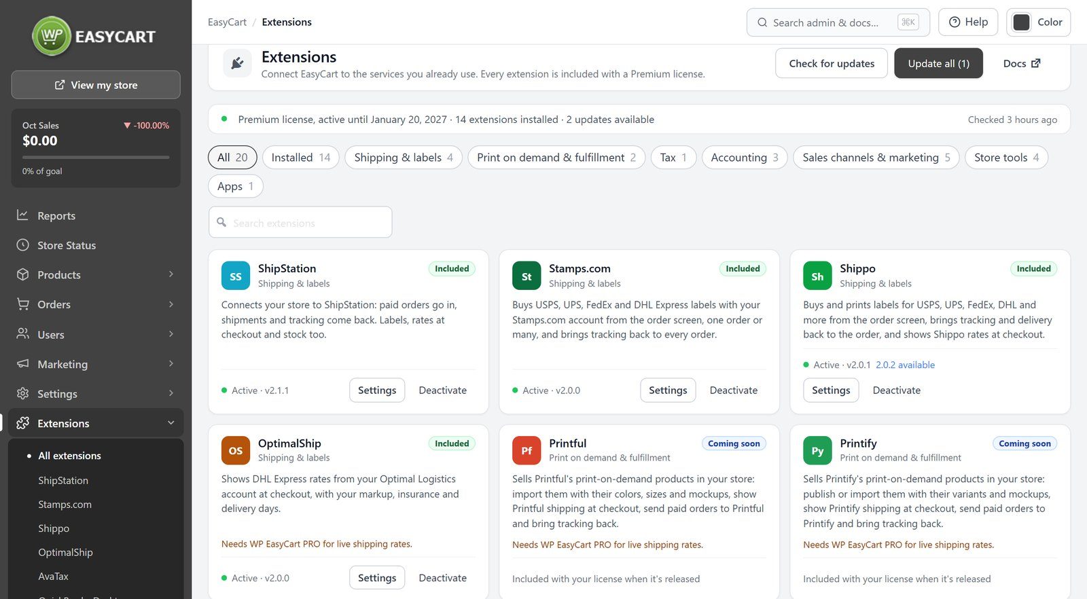Open the Reports chart icon
This screenshot has width=1087, height=599.
[x=23, y=215]
